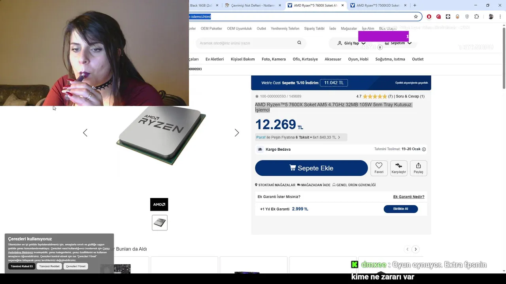Open the Kişisel Bakım category
The width and height of the screenshot is (506, 284).
pyautogui.click(x=243, y=59)
